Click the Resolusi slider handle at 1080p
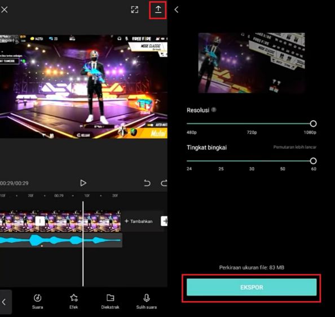 coord(313,124)
